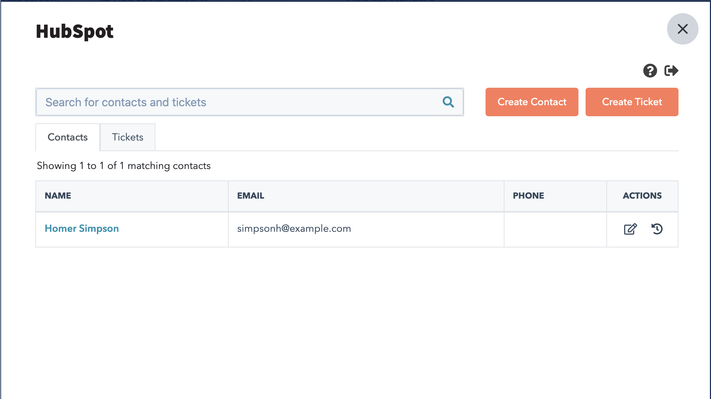Click the magnifying glass inside the search bar

[448, 102]
